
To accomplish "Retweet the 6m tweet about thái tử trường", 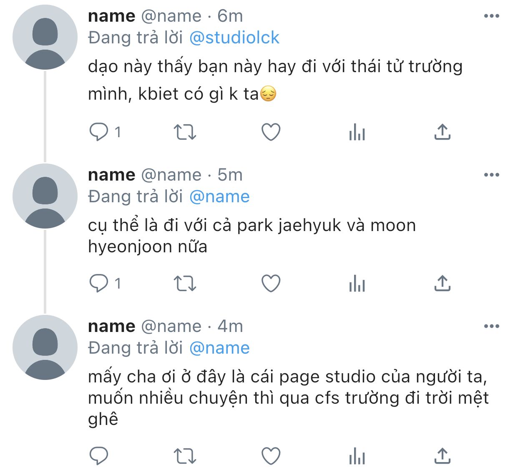I will click(185, 132).
